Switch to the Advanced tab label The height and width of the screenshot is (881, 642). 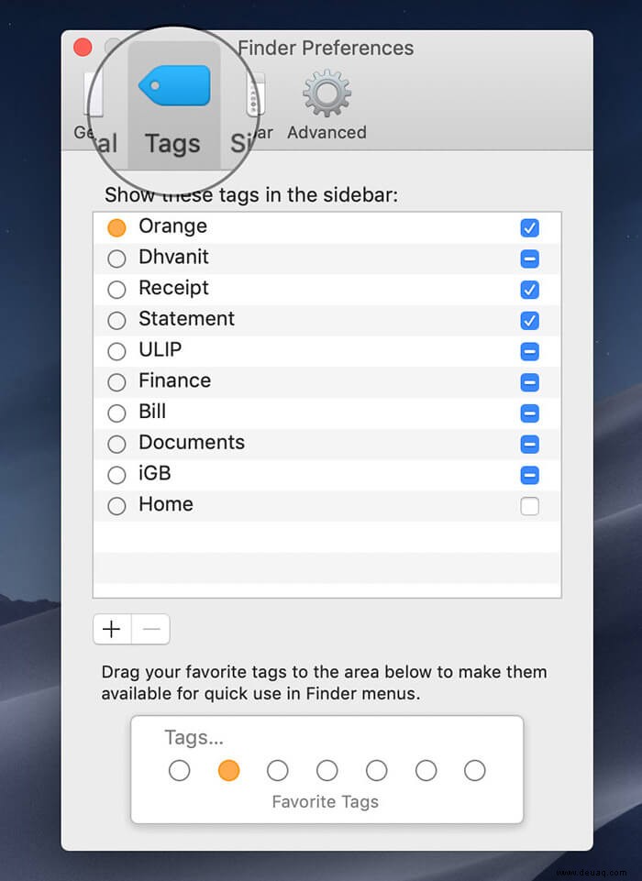coord(327,133)
